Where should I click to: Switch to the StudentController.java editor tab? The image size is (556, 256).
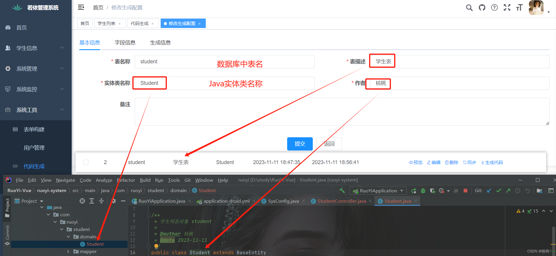[341, 201]
